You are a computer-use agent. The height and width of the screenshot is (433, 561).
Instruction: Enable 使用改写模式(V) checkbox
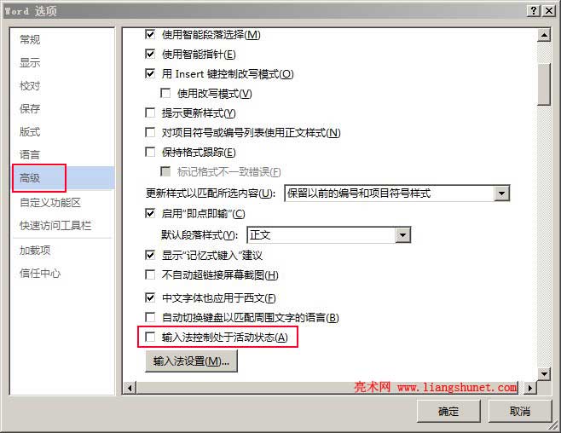pyautogui.click(x=165, y=93)
